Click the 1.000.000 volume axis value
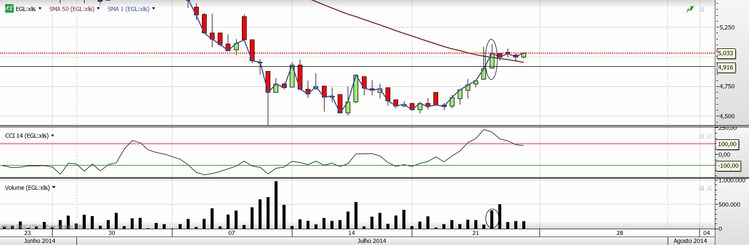The image size is (749, 245). click(x=731, y=180)
